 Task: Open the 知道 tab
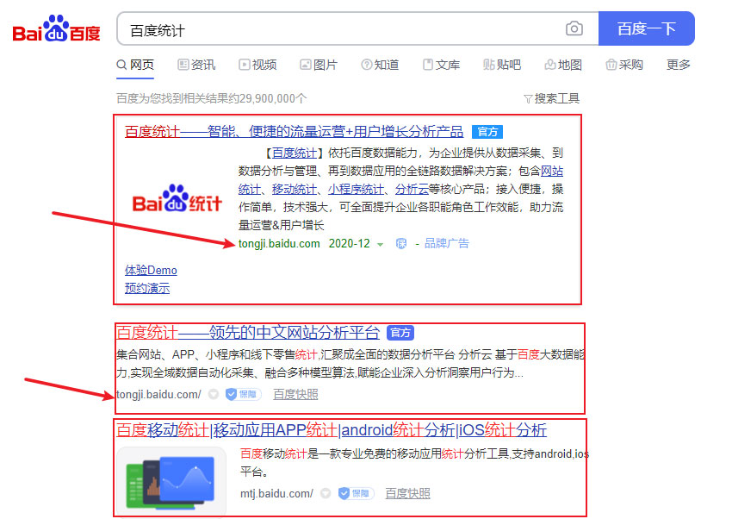tap(380, 65)
